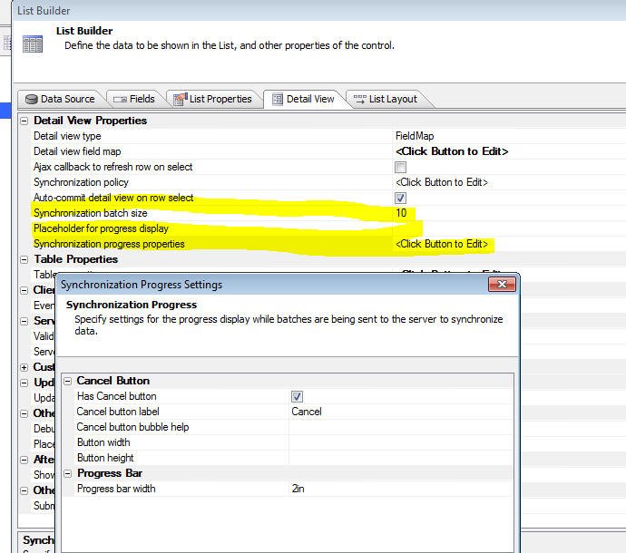Viewport: 626px width, 553px height.
Task: Expand the collapsed Cust section
Action: click(24, 367)
